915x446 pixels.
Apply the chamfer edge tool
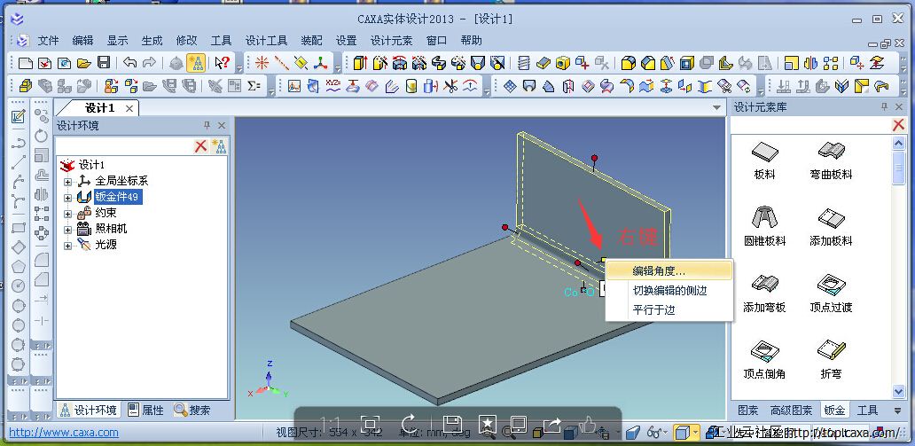(648, 63)
